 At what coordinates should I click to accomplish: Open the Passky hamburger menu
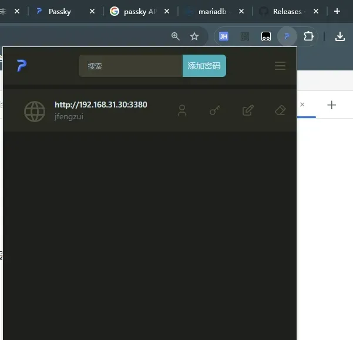pyautogui.click(x=280, y=66)
